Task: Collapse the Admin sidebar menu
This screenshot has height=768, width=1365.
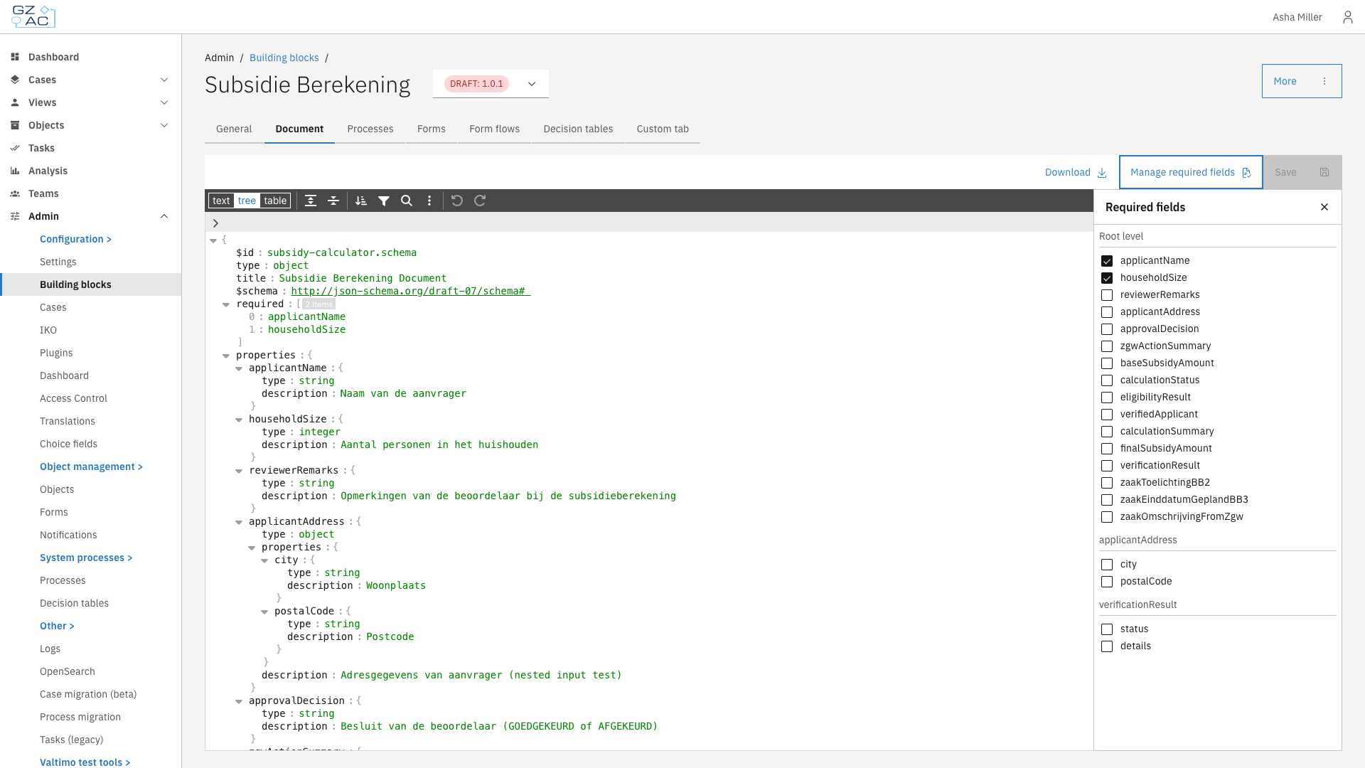Action: point(164,216)
